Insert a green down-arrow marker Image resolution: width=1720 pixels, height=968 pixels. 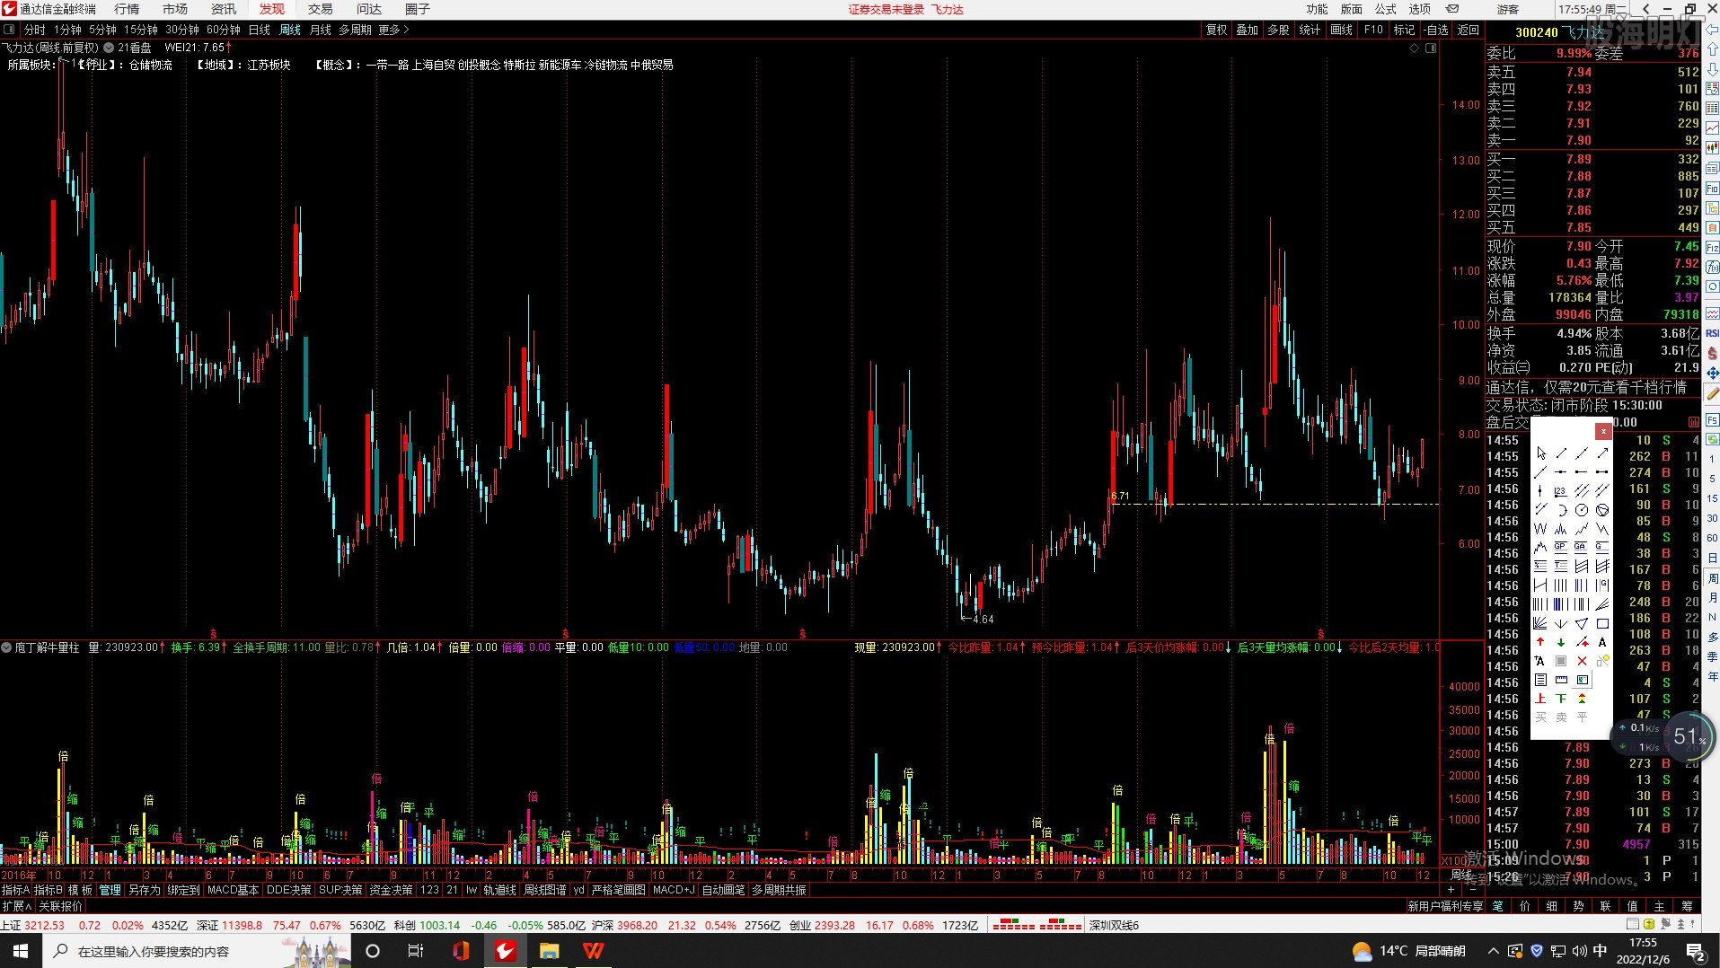(x=1561, y=642)
